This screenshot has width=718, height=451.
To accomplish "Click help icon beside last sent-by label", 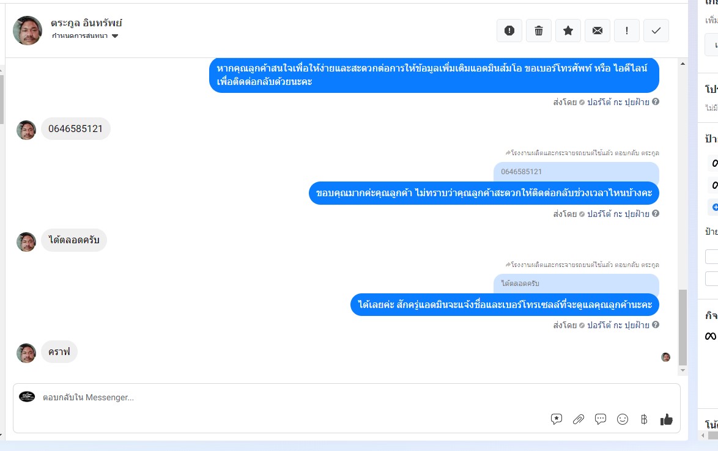I will pos(656,324).
